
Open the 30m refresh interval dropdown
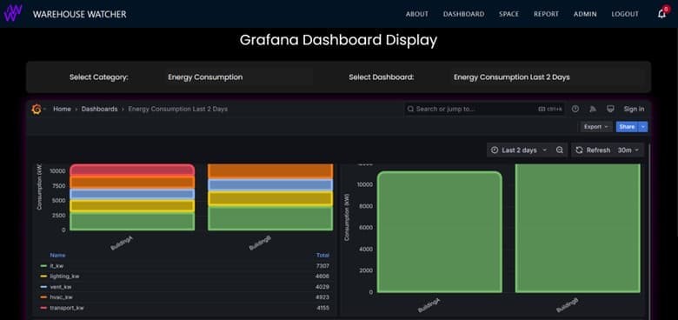click(628, 150)
